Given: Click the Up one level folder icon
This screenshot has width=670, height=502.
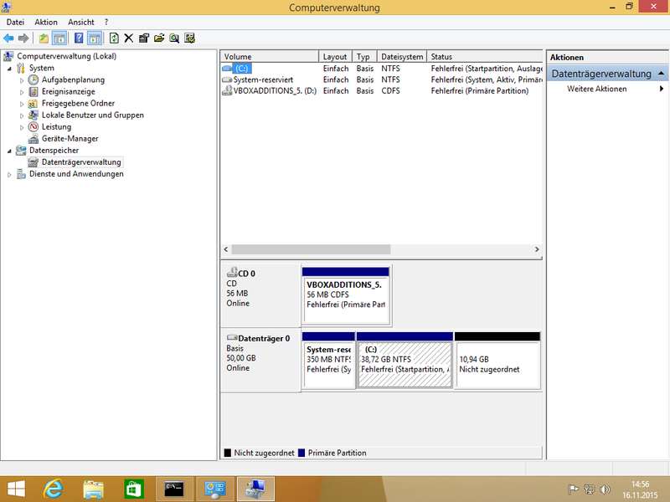Looking at the screenshot, I should tap(44, 38).
